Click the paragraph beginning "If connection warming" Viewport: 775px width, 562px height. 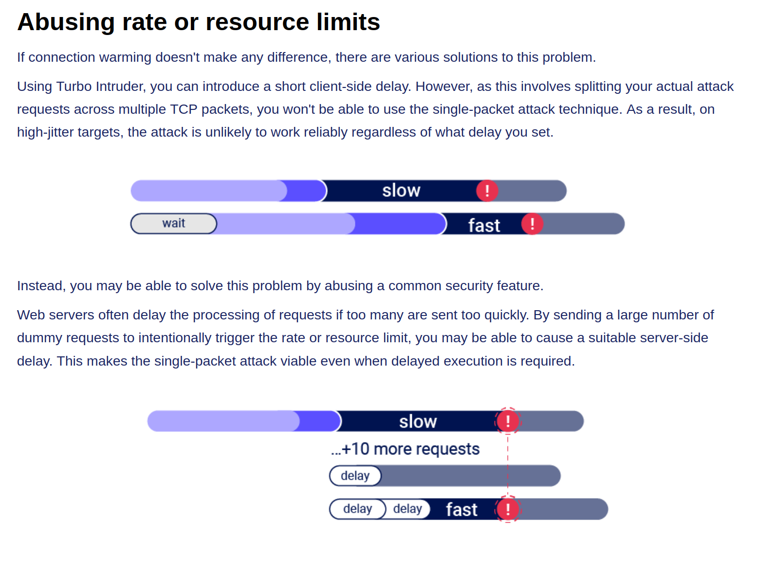point(306,57)
